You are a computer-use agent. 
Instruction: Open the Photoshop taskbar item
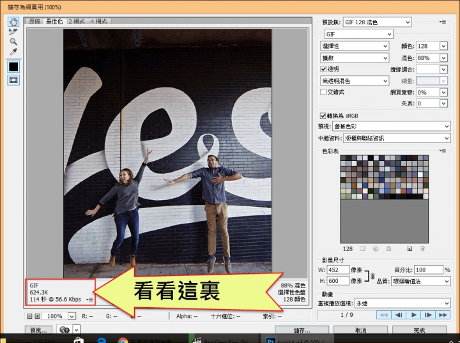pos(297,340)
